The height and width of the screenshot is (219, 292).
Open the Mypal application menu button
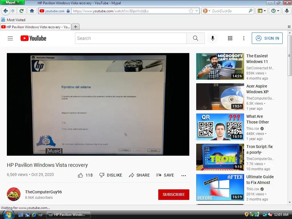(x=12, y=2)
